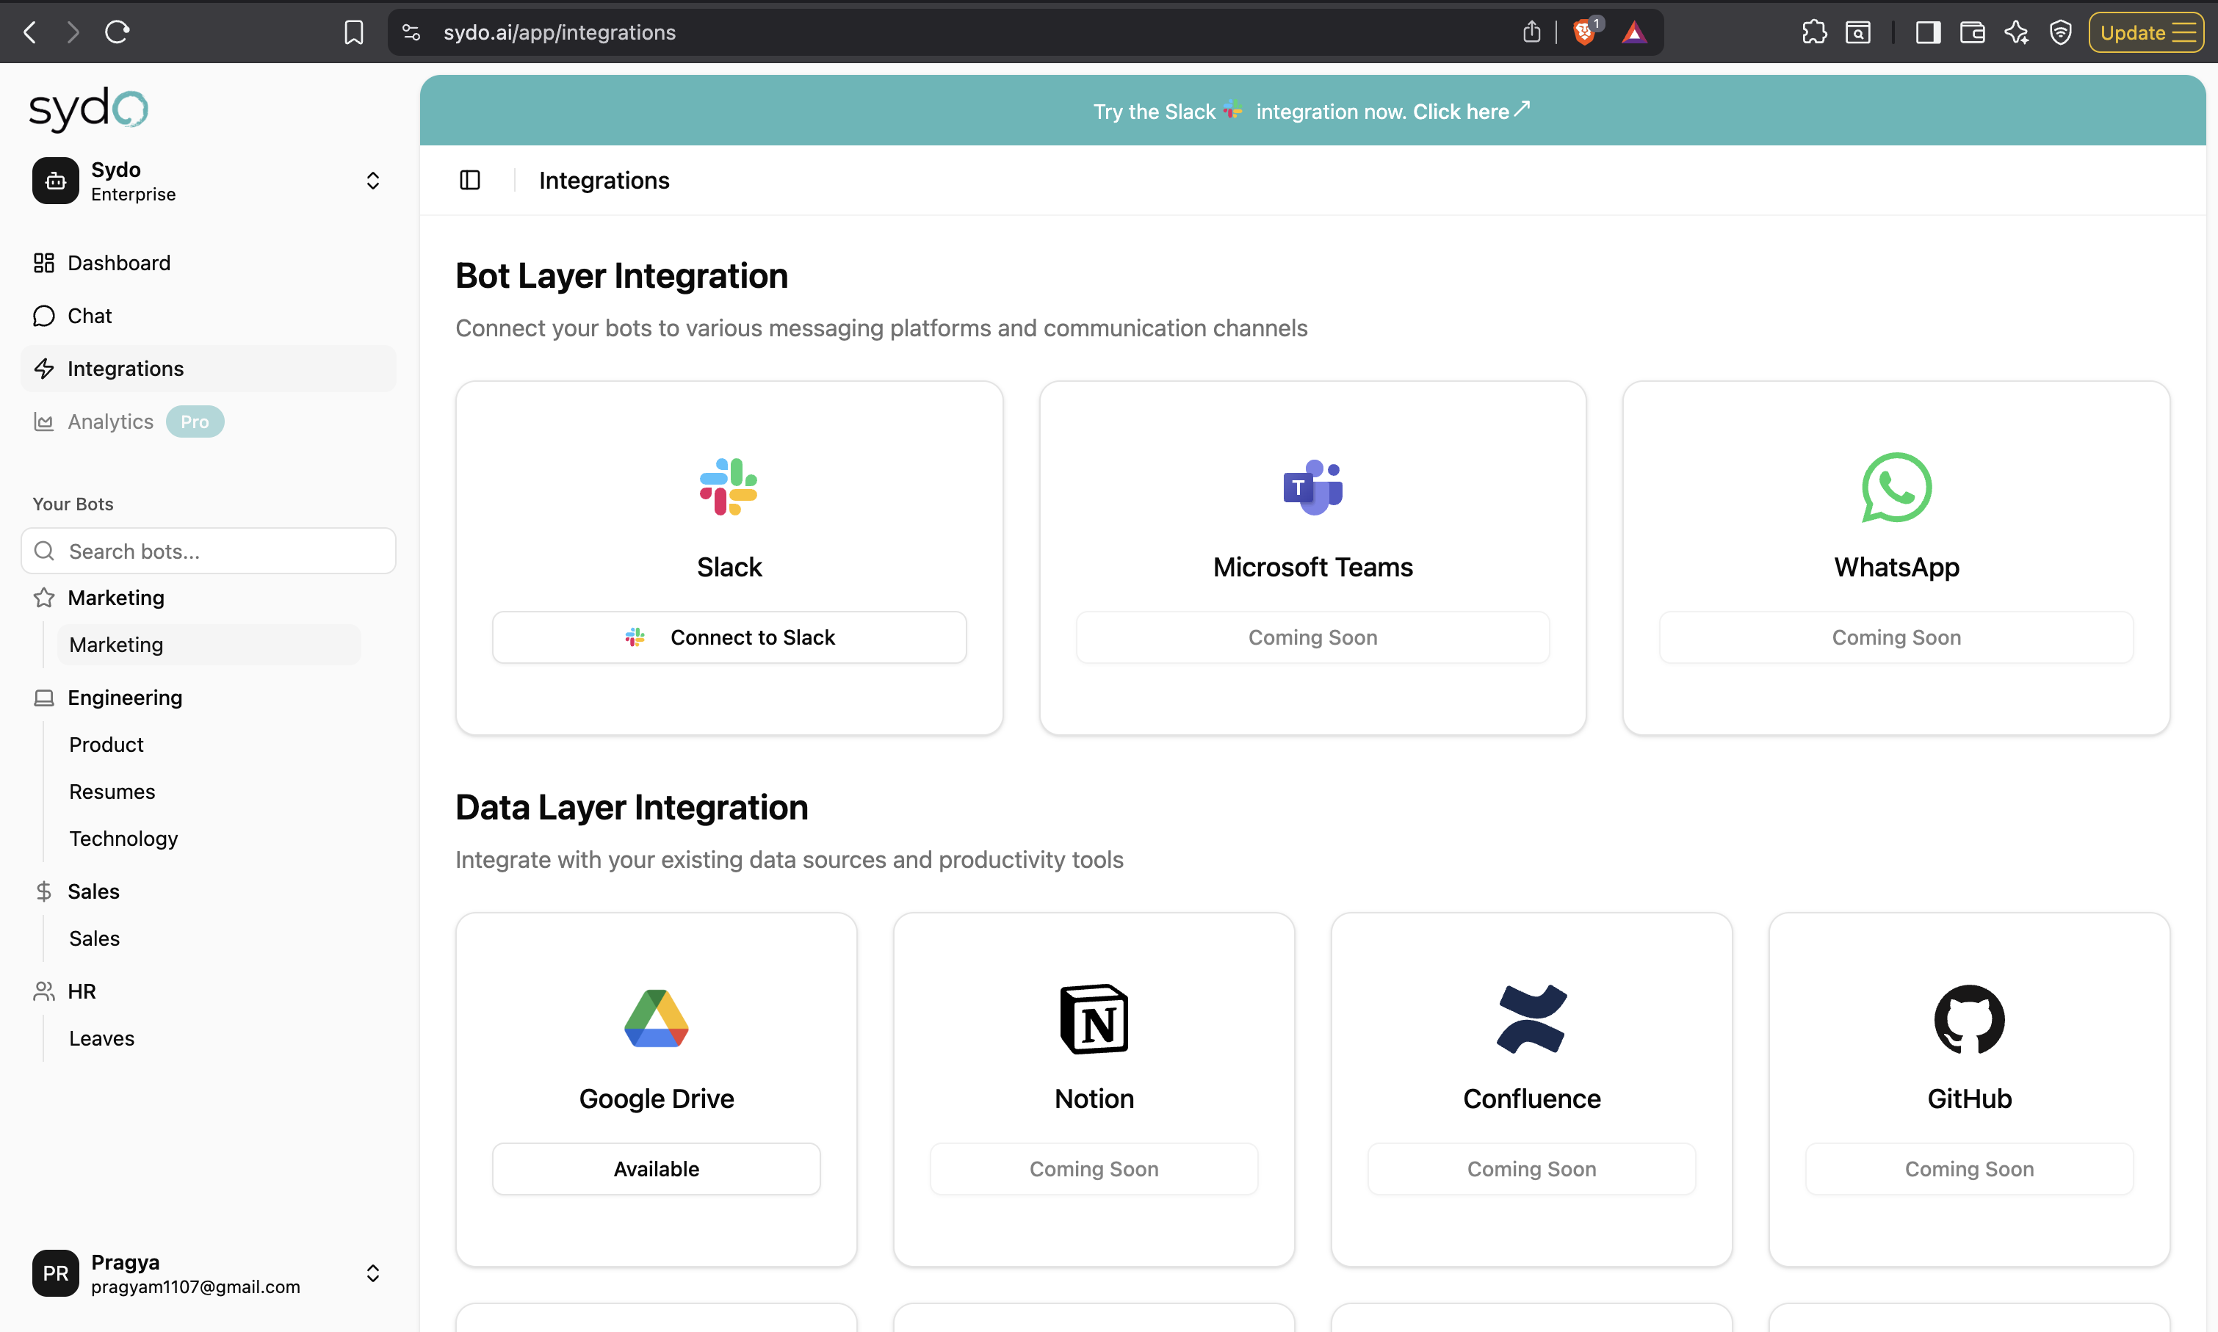Screen dimensions: 2218x1332
Task: Click Notion Coming Soon button
Action: pyautogui.click(x=1094, y=1169)
